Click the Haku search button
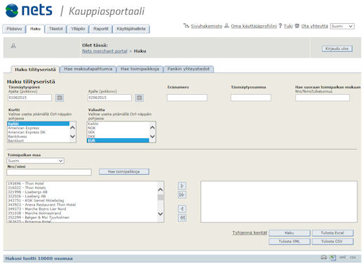363x264 pixels. click(x=289, y=233)
